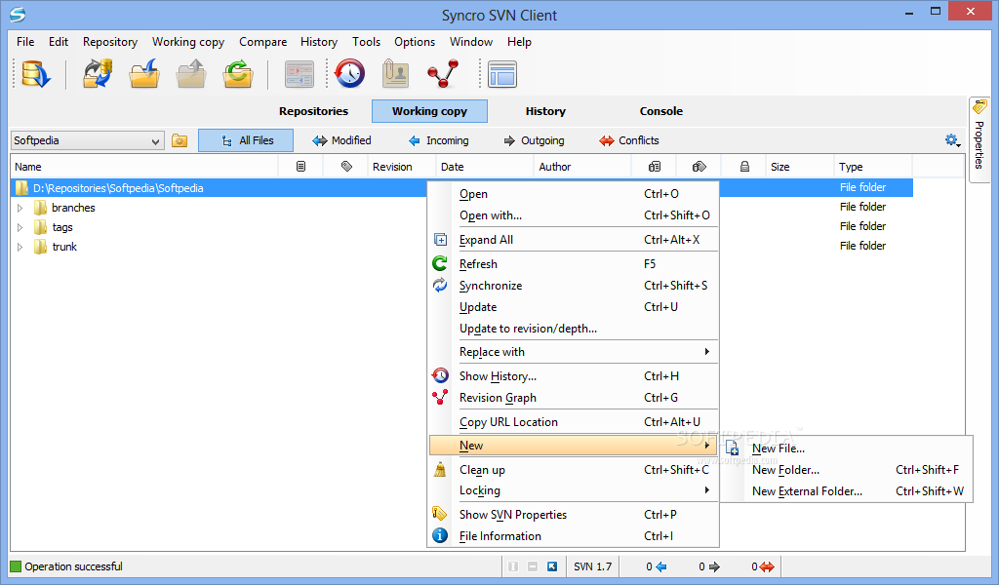Click the conflicts red arrows in status bar
Screen dimensions: 999x585
767,566
